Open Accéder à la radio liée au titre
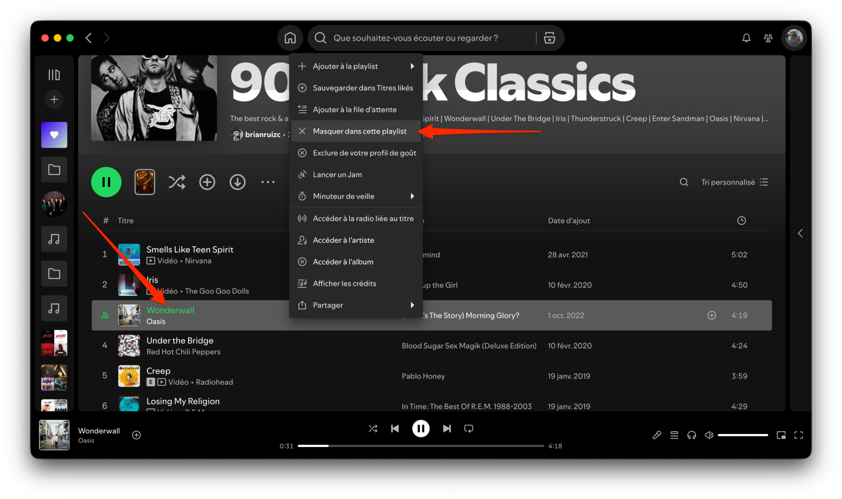This screenshot has width=842, height=499. [x=356, y=218]
